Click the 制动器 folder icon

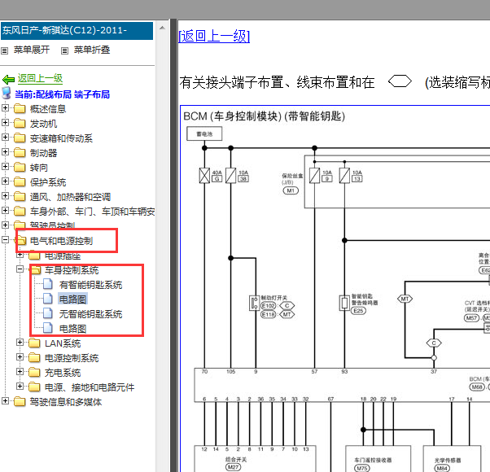coord(20,152)
